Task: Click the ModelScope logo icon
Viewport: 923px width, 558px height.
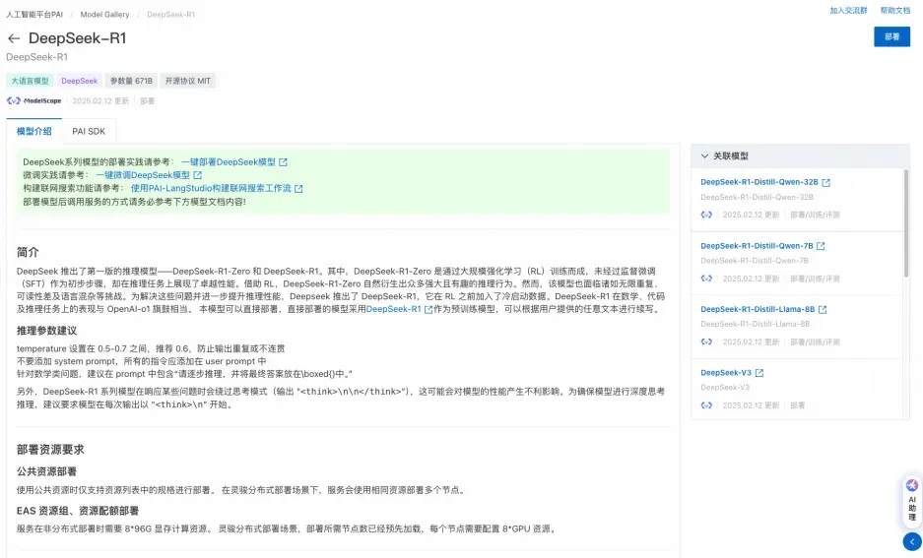Action: [14, 100]
